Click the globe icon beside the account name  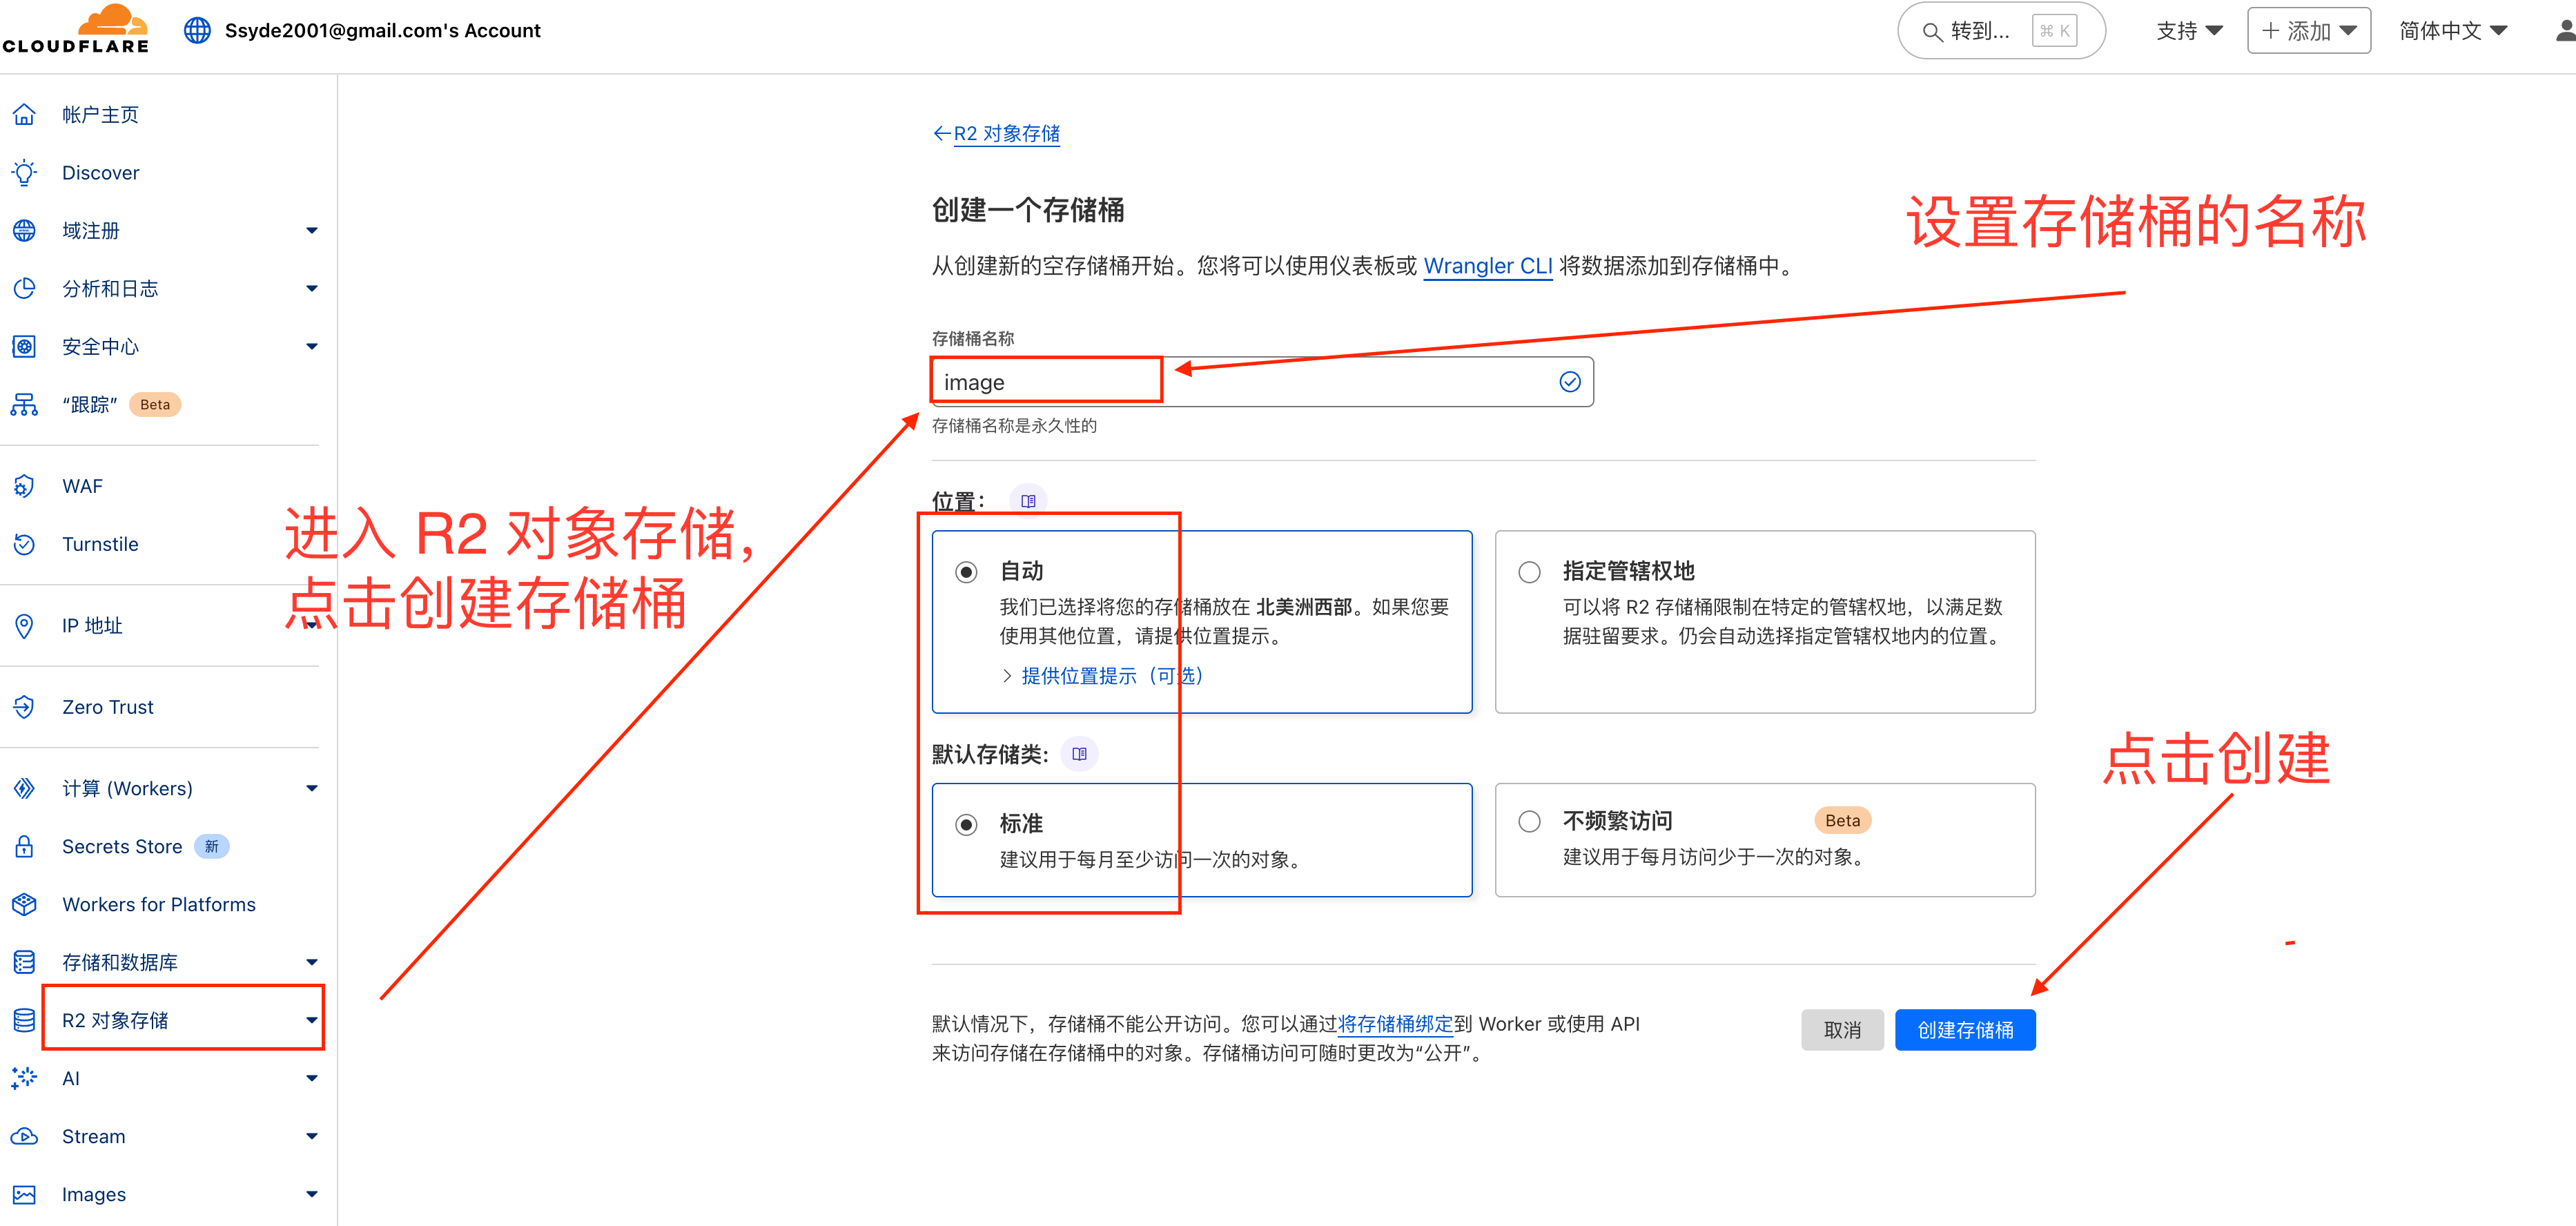[197, 30]
